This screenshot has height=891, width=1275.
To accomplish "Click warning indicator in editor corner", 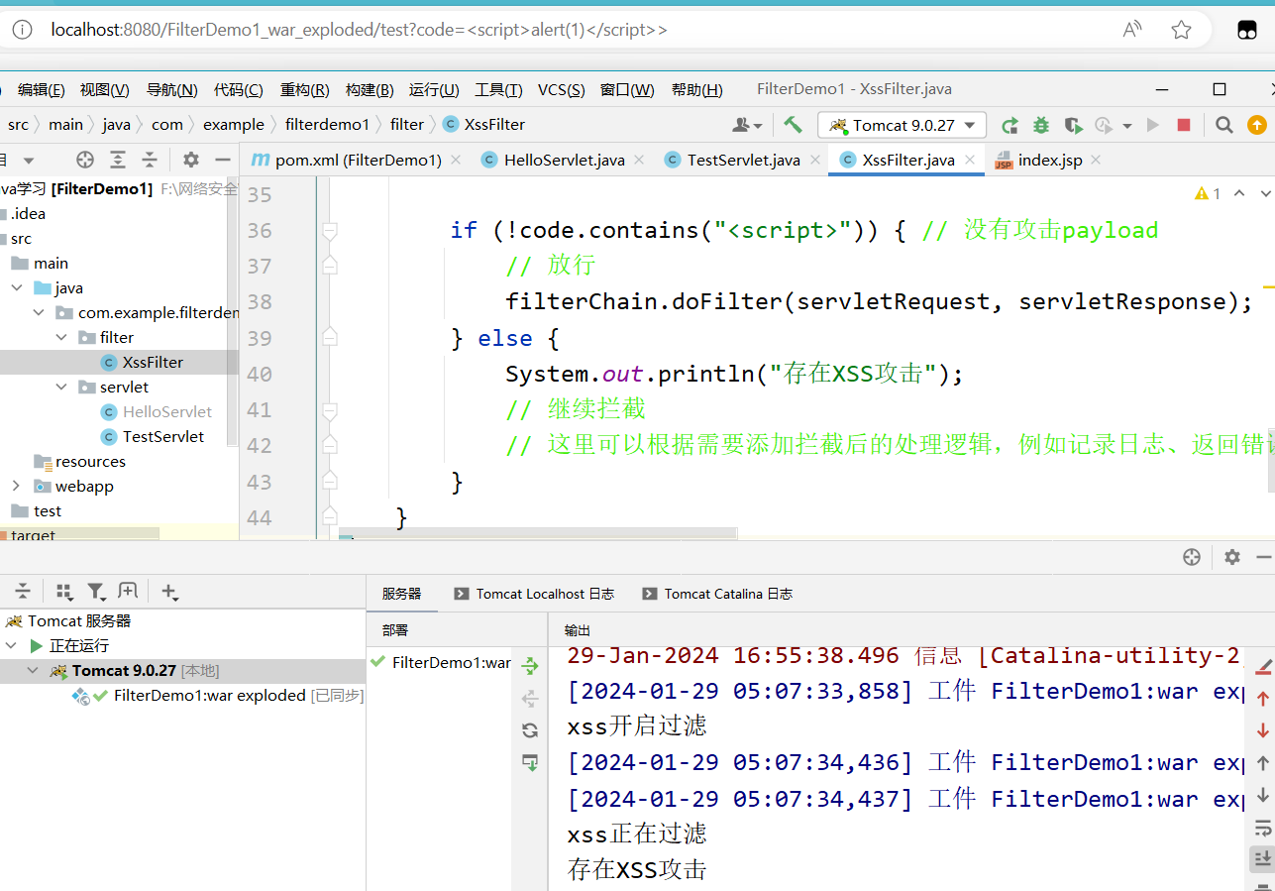I will point(1208,194).
